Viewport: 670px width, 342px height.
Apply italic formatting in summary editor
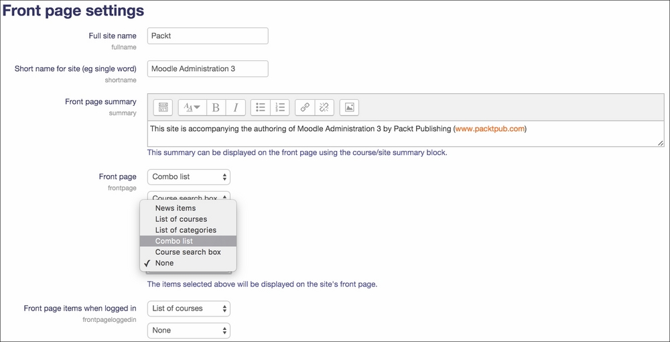[x=235, y=107]
